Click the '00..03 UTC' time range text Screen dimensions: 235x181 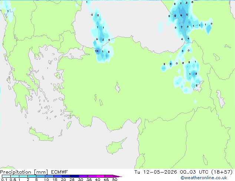[x=194, y=172]
